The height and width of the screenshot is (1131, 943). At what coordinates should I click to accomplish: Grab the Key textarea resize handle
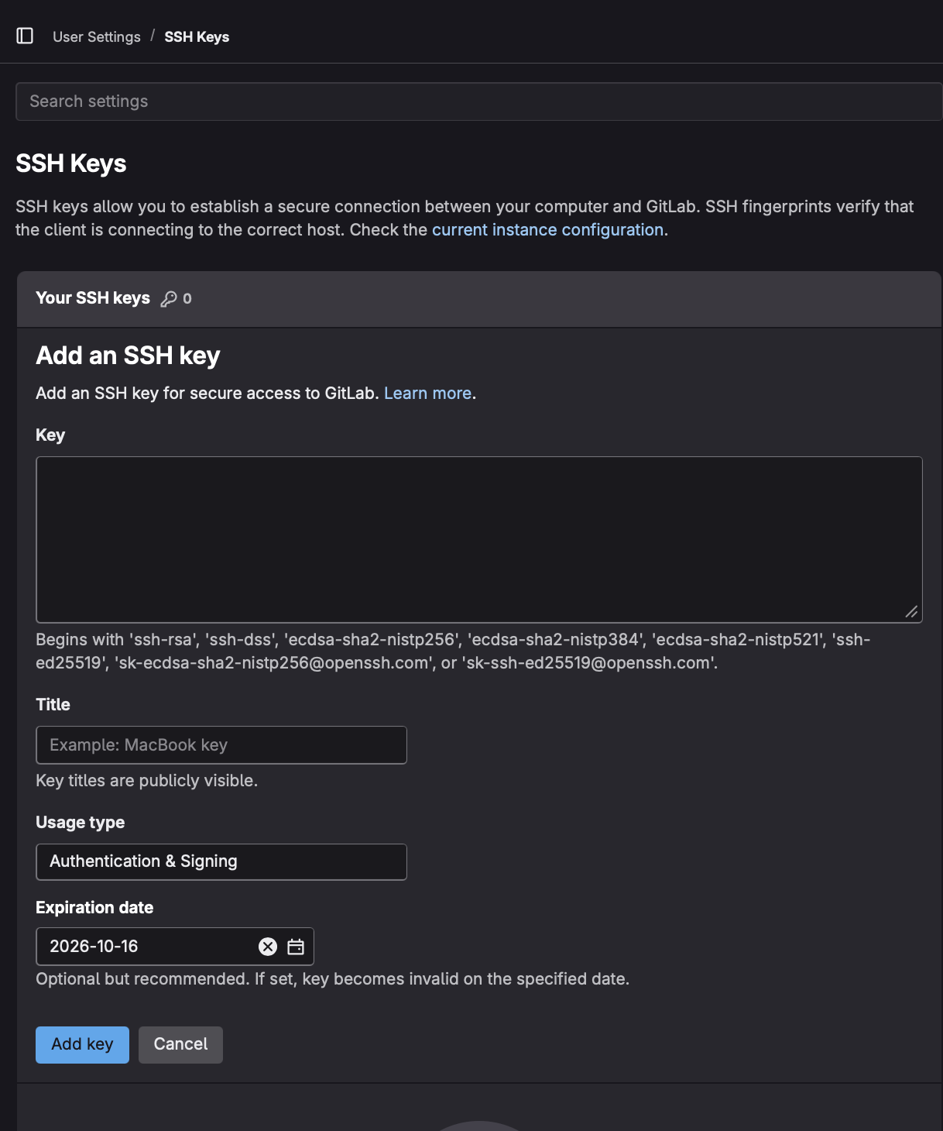tap(911, 612)
